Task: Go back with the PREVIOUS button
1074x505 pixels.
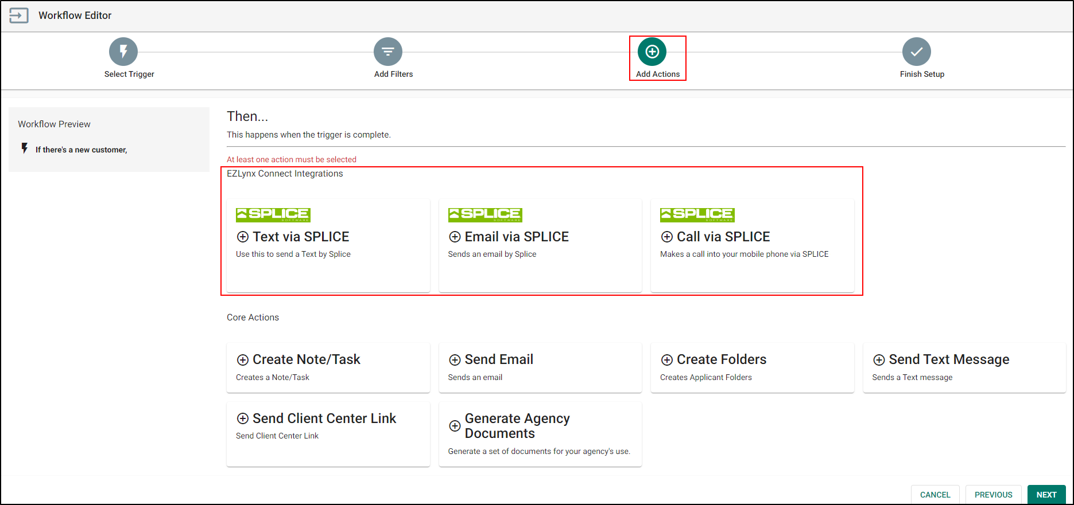Action: click(x=994, y=495)
